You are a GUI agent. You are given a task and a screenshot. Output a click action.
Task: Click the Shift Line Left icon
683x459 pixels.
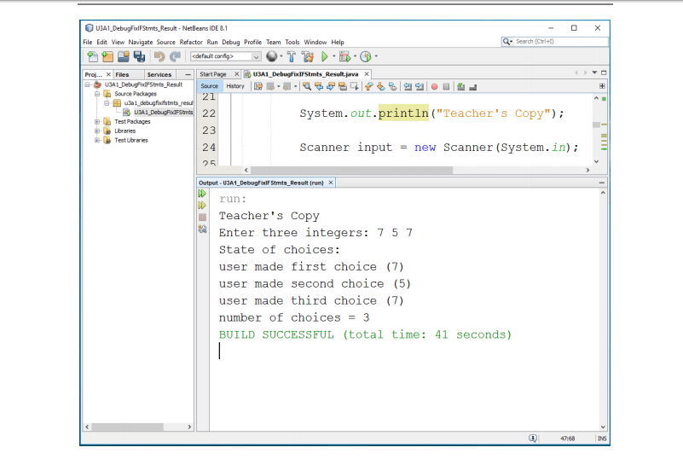(408, 86)
